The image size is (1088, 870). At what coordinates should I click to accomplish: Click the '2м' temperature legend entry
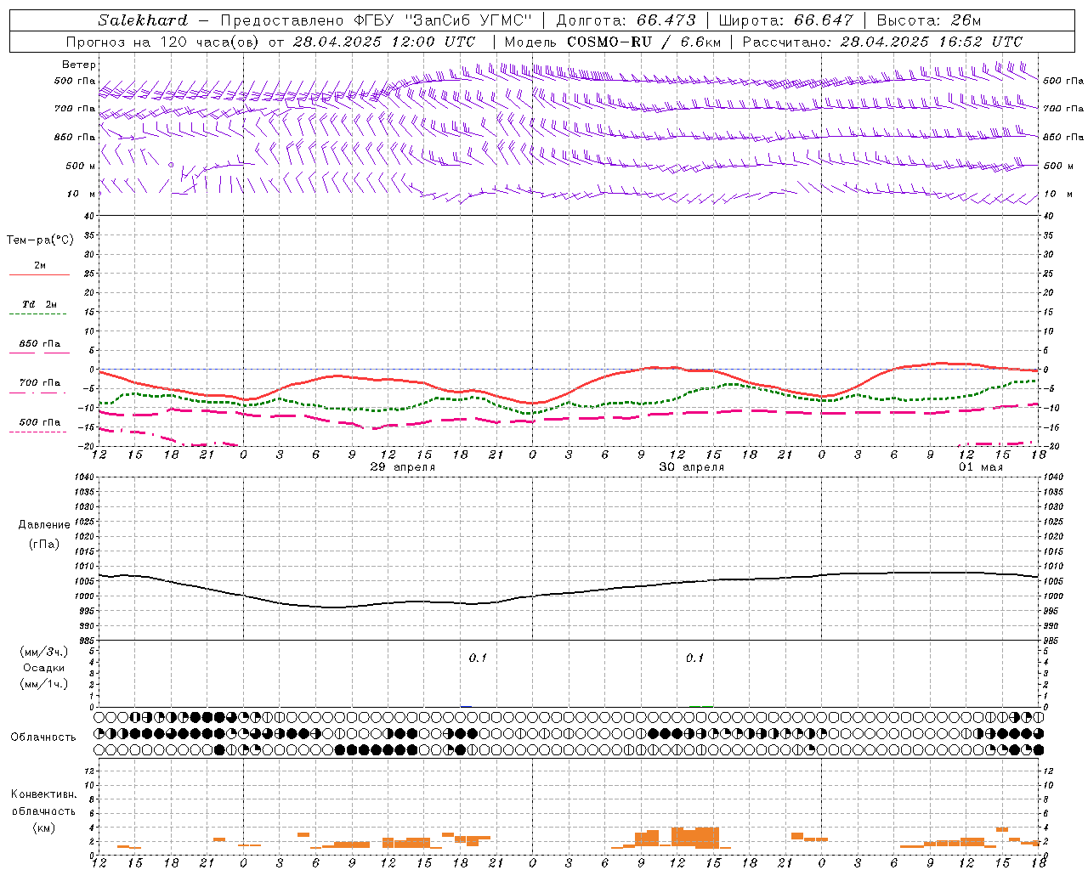[40, 266]
